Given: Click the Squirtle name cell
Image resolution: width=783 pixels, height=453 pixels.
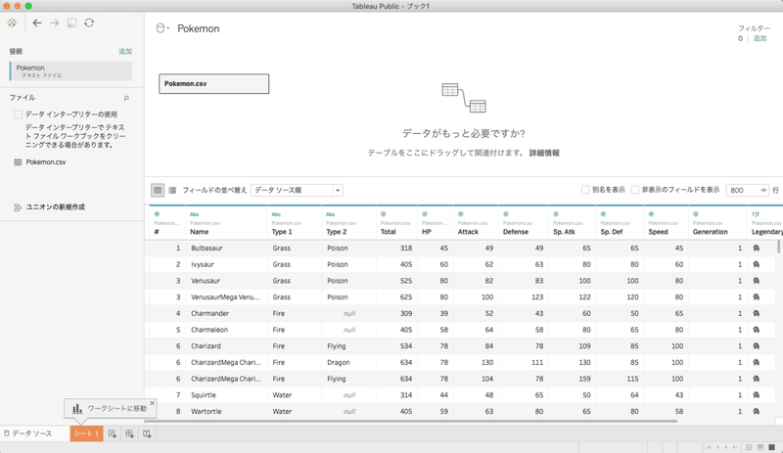Looking at the screenshot, I should pyautogui.click(x=226, y=395).
